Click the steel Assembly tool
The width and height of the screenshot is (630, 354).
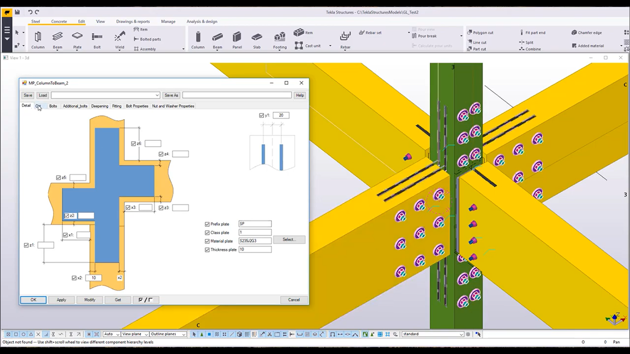(145, 49)
